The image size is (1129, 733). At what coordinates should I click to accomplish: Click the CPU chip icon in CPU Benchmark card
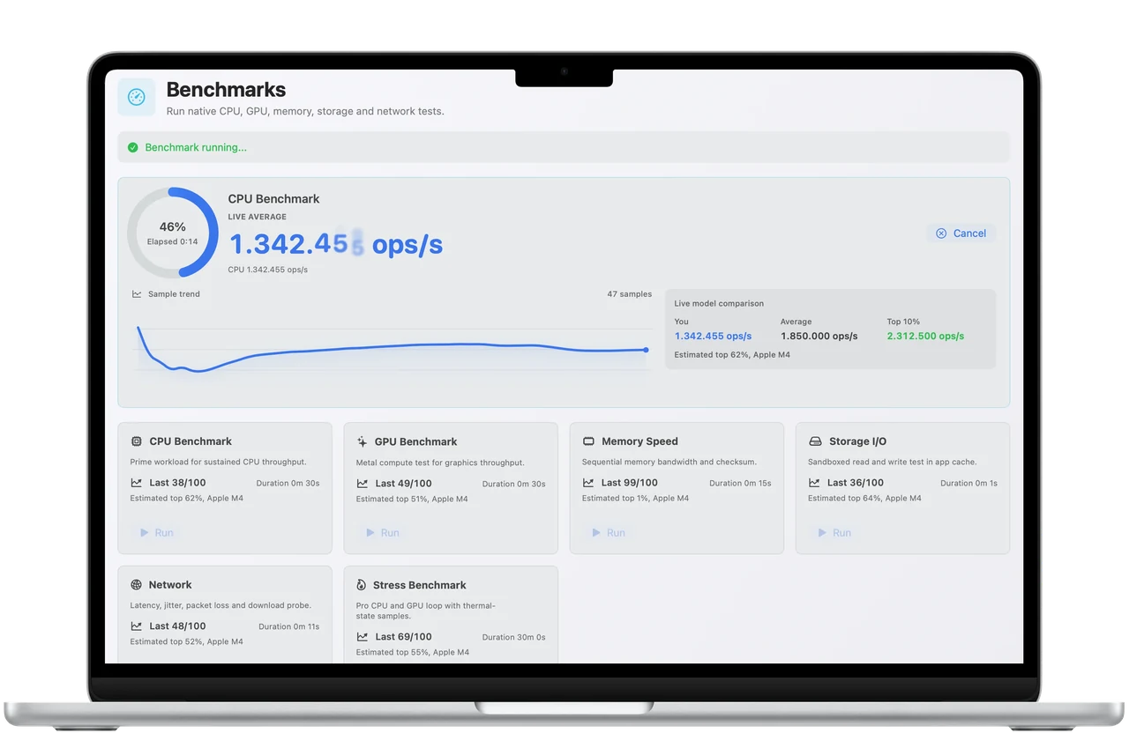pyautogui.click(x=136, y=441)
